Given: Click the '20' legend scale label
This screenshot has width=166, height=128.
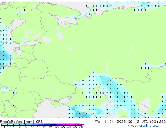Looking at the screenshot, I should [45, 127].
